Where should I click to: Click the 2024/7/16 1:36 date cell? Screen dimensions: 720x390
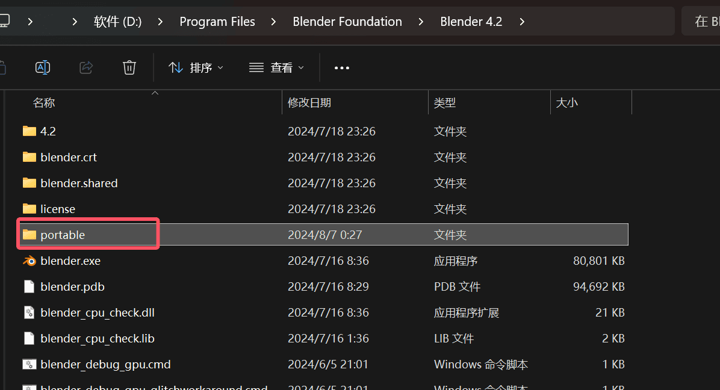[x=328, y=339]
